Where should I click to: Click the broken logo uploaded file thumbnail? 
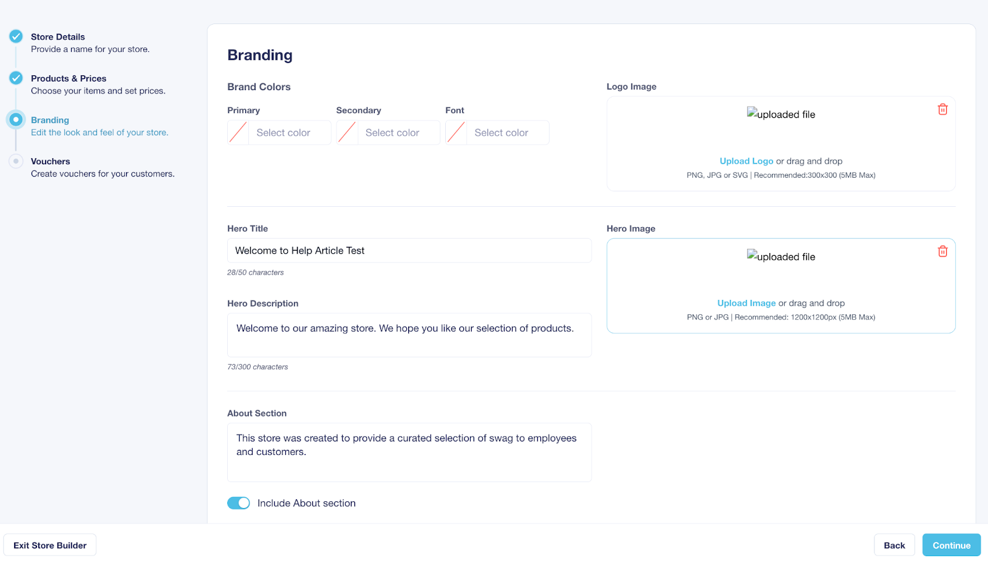781,114
